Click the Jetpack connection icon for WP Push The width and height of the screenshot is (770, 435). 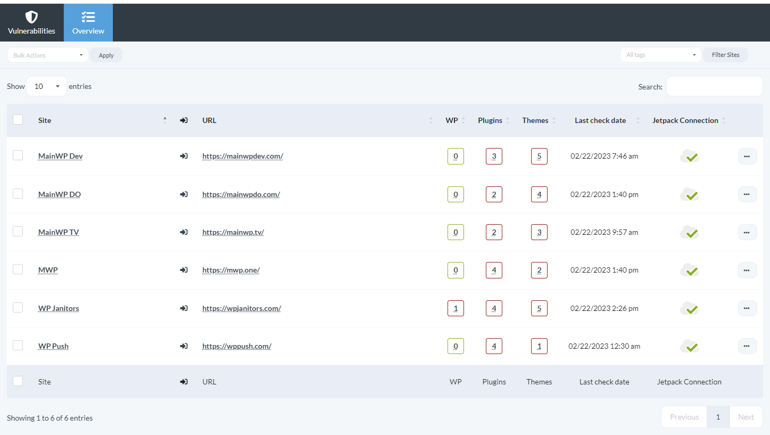[689, 346]
